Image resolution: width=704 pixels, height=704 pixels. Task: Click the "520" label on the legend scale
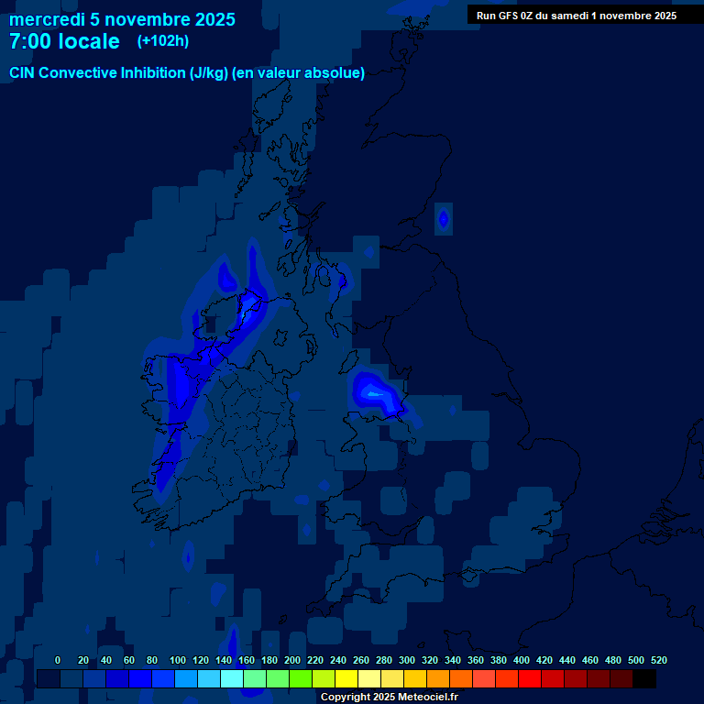(x=658, y=660)
